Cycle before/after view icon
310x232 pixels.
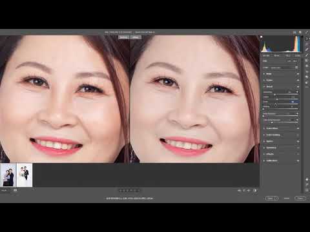tap(239, 190)
